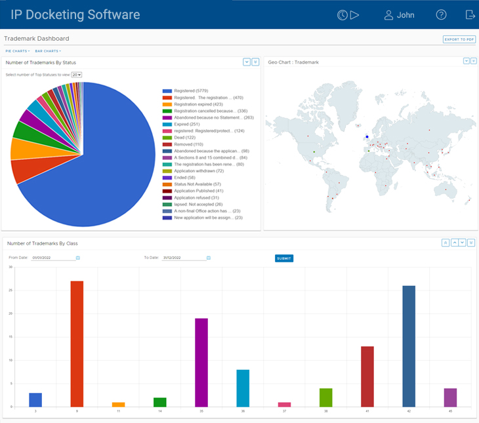Click the clock timer icon in header
This screenshot has height=423, width=479.
coord(342,15)
